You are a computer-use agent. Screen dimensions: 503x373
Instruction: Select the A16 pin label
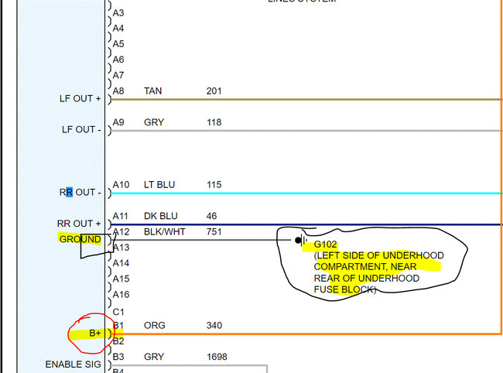click(x=121, y=294)
